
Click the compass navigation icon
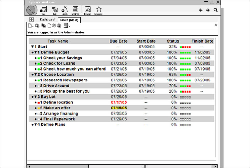point(31,10)
